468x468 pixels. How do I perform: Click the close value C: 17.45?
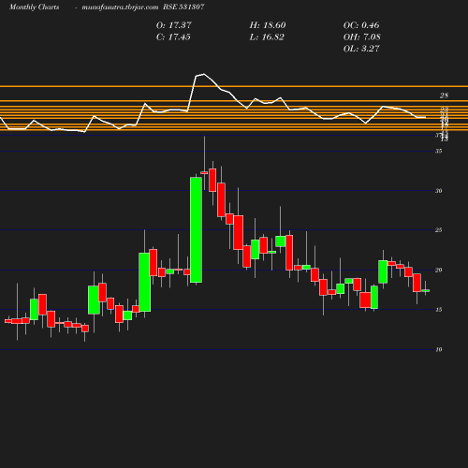pyautogui.click(x=173, y=37)
